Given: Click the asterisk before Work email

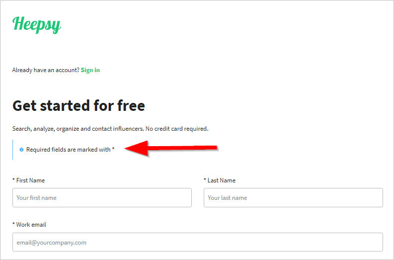Looking at the screenshot, I should coord(13,224).
